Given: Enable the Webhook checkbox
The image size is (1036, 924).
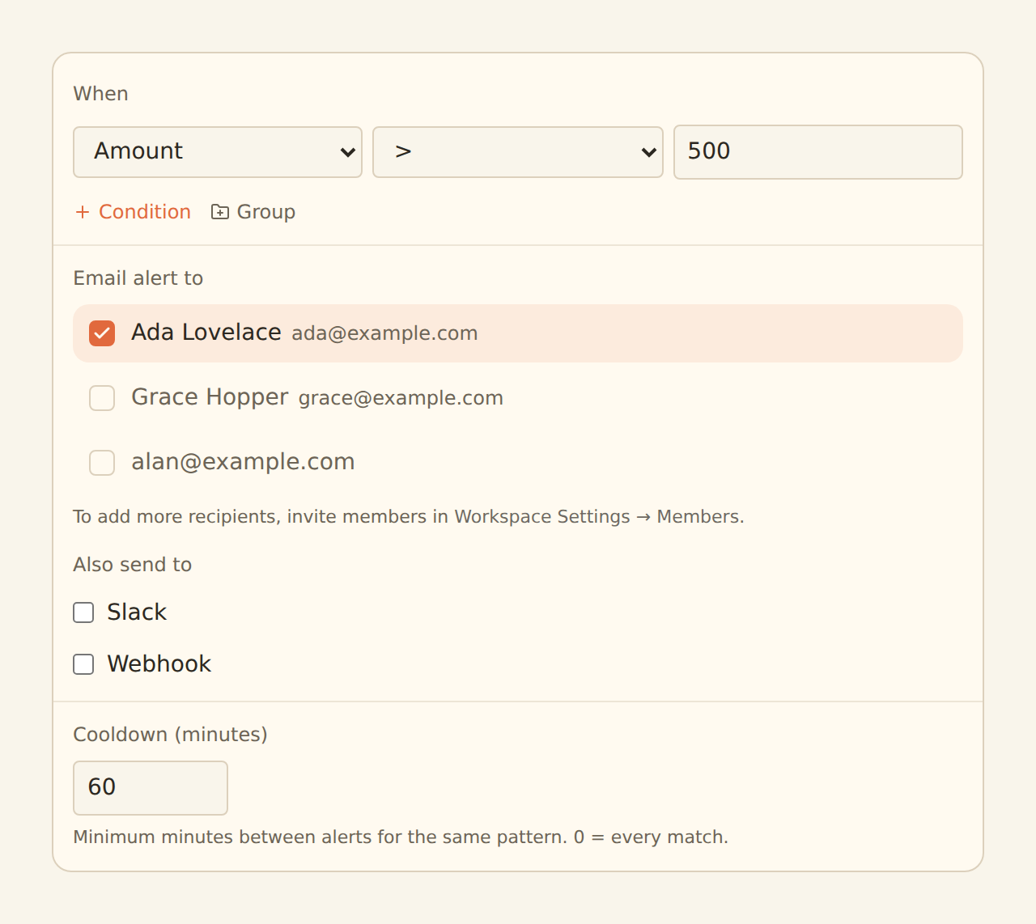Looking at the screenshot, I should 83,664.
